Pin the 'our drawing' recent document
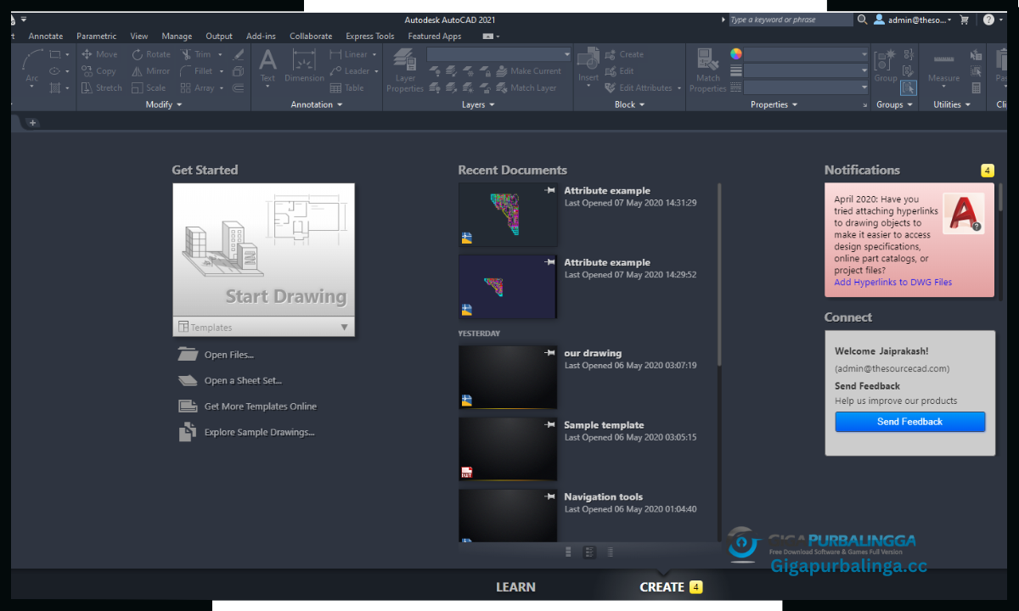The width and height of the screenshot is (1019, 611). click(x=549, y=353)
